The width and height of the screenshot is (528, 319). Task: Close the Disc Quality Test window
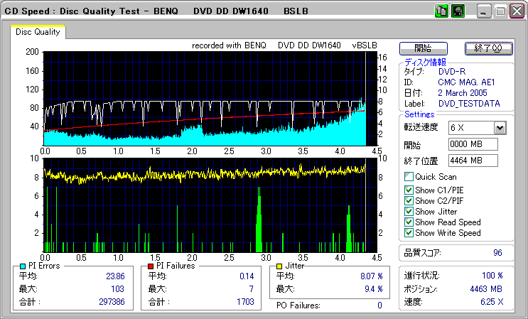coord(516,11)
